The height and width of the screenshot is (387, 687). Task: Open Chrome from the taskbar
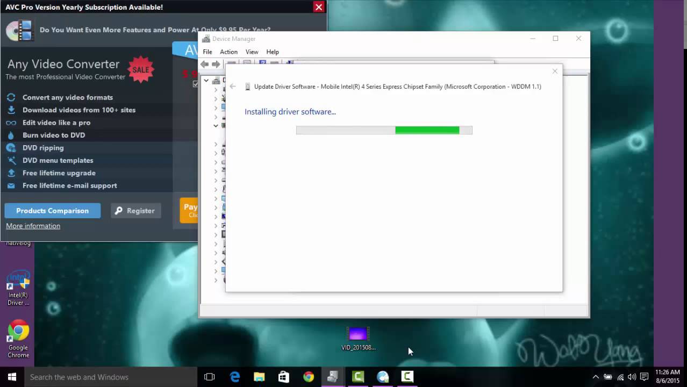click(x=309, y=377)
